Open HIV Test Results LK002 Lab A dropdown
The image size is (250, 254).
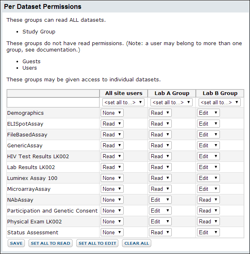click(160, 156)
